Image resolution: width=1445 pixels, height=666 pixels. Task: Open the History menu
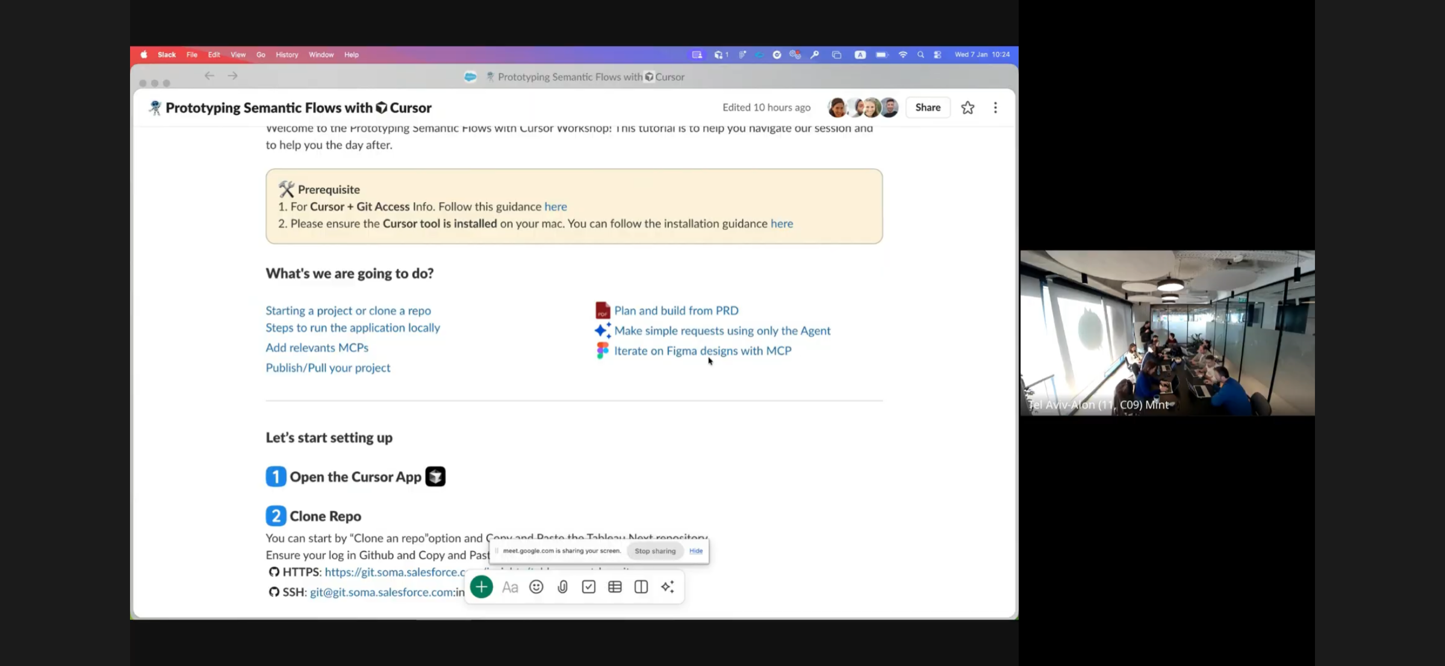[x=287, y=55]
